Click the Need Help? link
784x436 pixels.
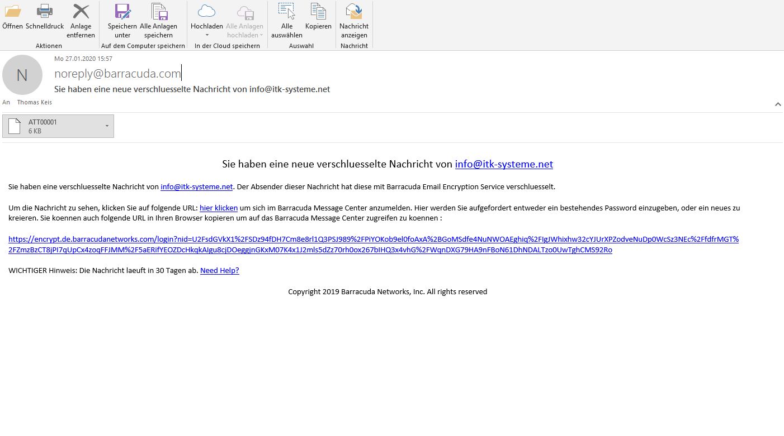tap(220, 270)
